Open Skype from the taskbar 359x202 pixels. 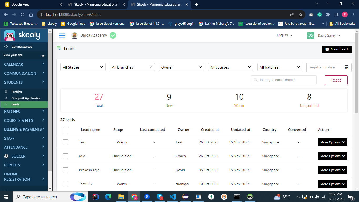pyautogui.click(x=160, y=197)
